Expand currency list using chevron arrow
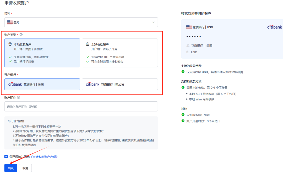The width and height of the screenshot is (283, 173). (x=153, y=23)
